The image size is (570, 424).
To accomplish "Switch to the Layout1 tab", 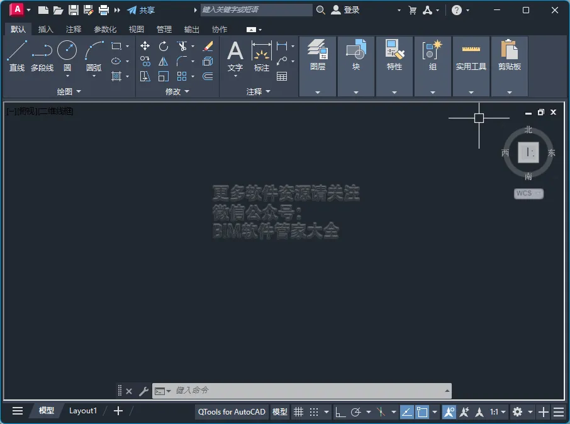I will tap(83, 411).
